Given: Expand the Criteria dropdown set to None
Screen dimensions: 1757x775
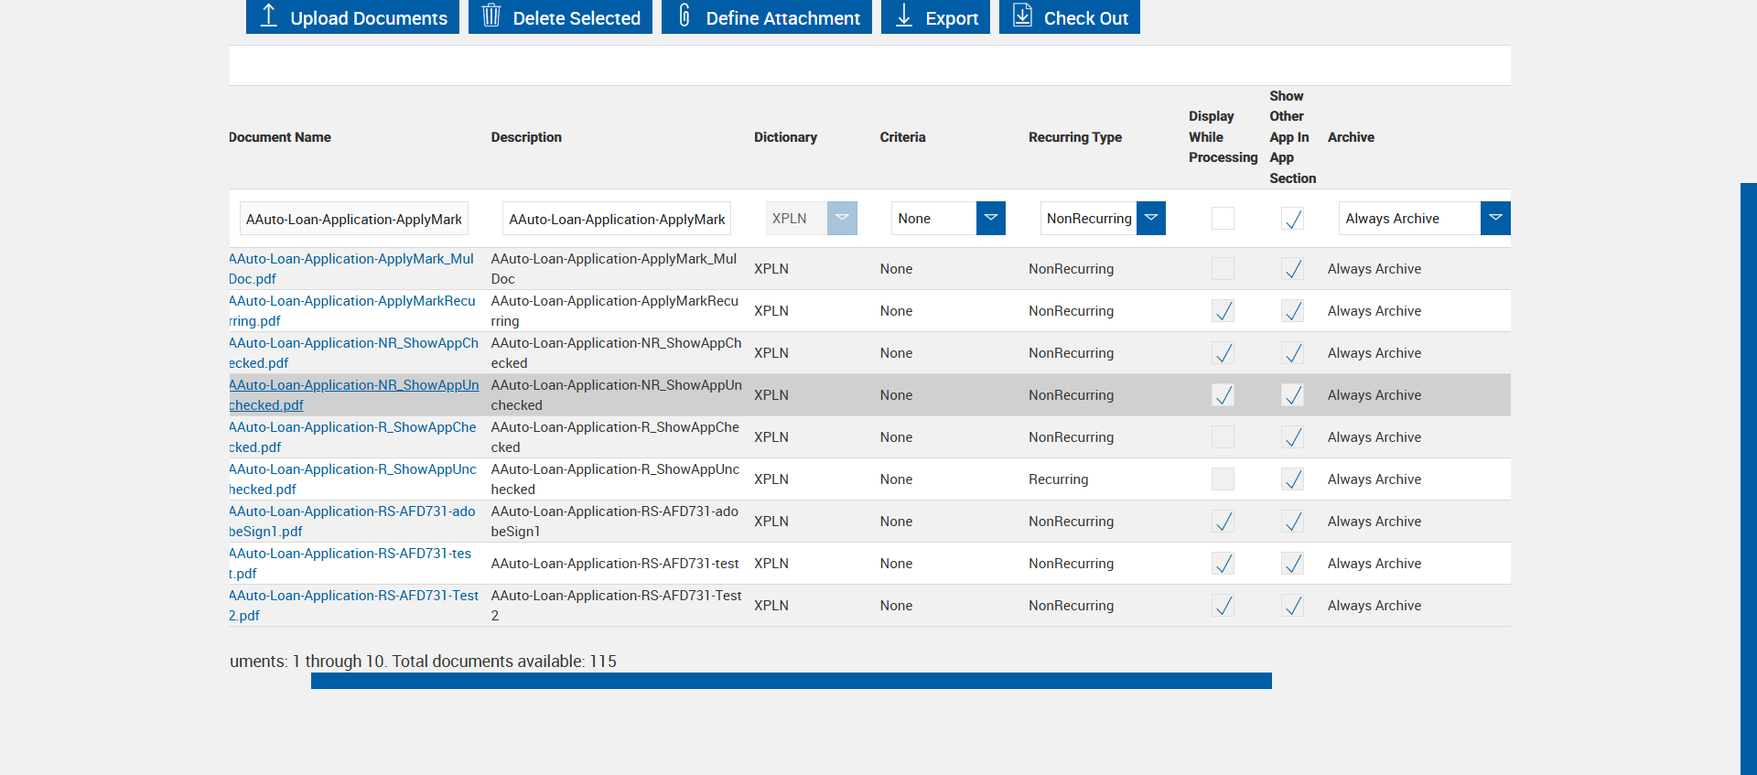Looking at the screenshot, I should tap(948, 219).
